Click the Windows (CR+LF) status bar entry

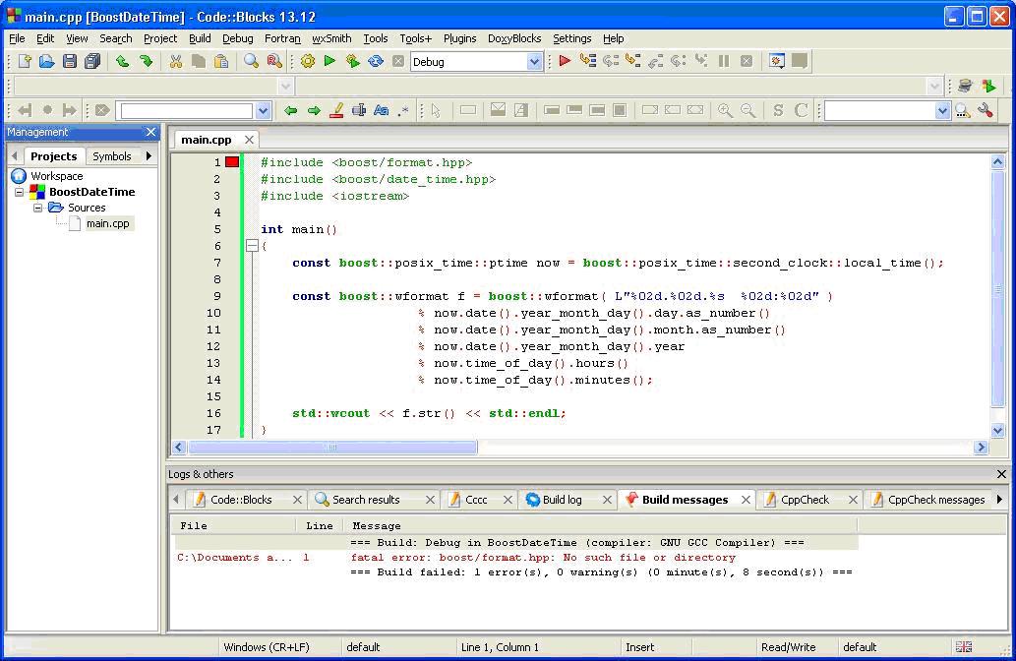tap(267, 647)
